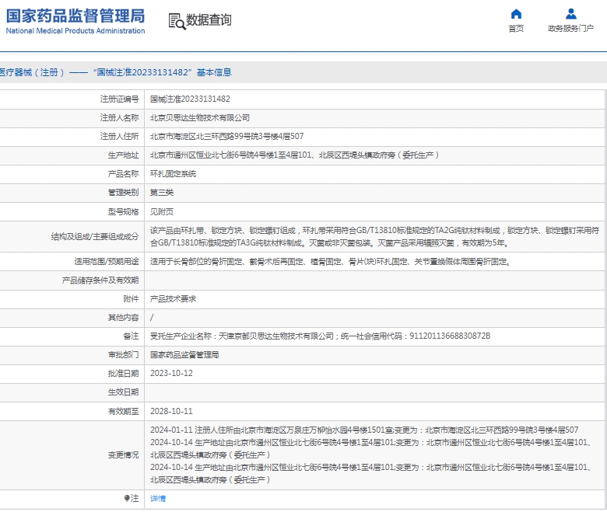This screenshot has height=512, width=607.
Task: Click the 附件 row label
Action: [x=131, y=298]
